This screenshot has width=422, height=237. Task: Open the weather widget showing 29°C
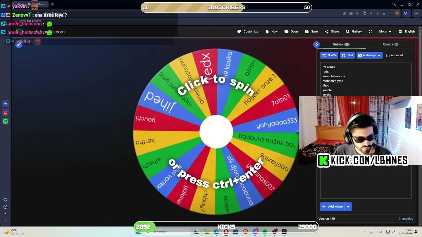point(14,232)
